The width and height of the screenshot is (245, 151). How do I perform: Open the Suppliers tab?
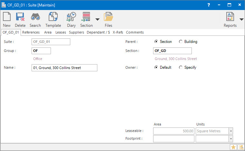76,32
